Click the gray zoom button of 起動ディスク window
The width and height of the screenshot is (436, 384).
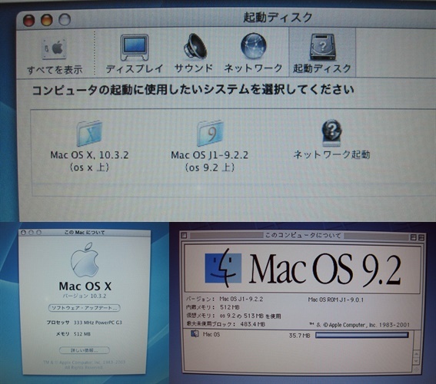coord(65,20)
